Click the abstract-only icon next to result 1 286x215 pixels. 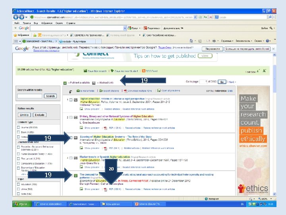(75, 100)
